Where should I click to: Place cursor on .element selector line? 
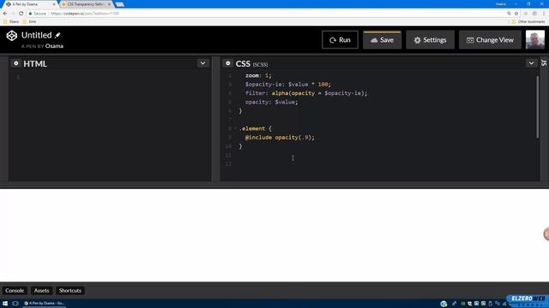pos(256,128)
